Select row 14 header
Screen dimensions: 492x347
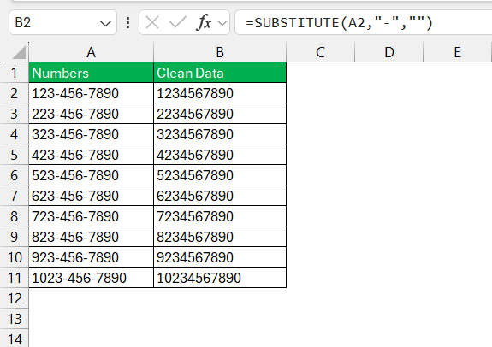click(x=15, y=338)
